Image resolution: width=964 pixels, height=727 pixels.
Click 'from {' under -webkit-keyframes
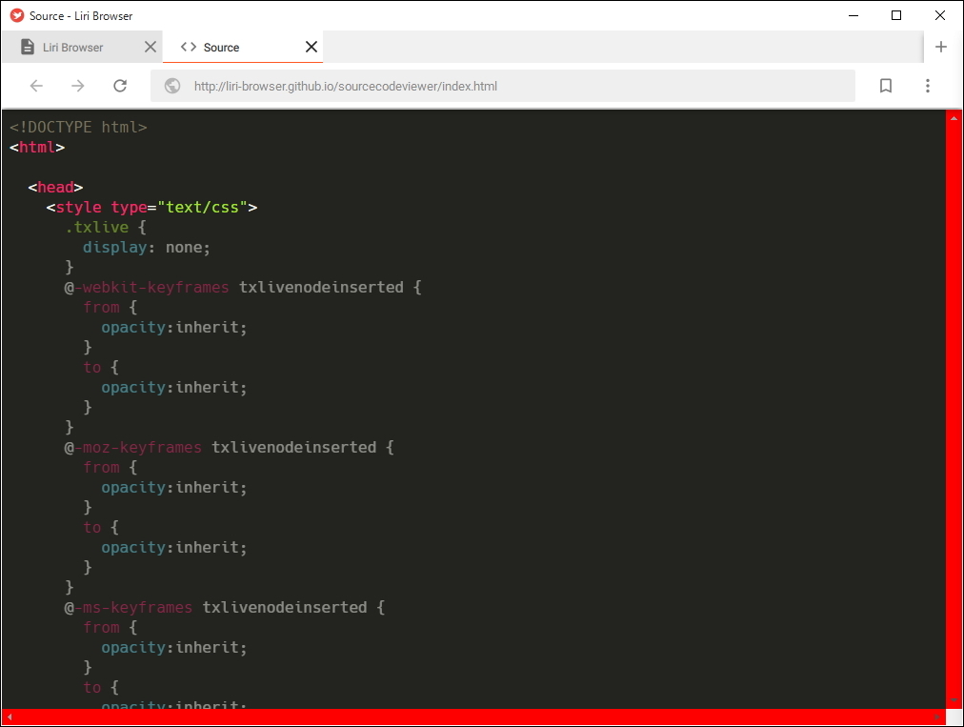tap(110, 307)
